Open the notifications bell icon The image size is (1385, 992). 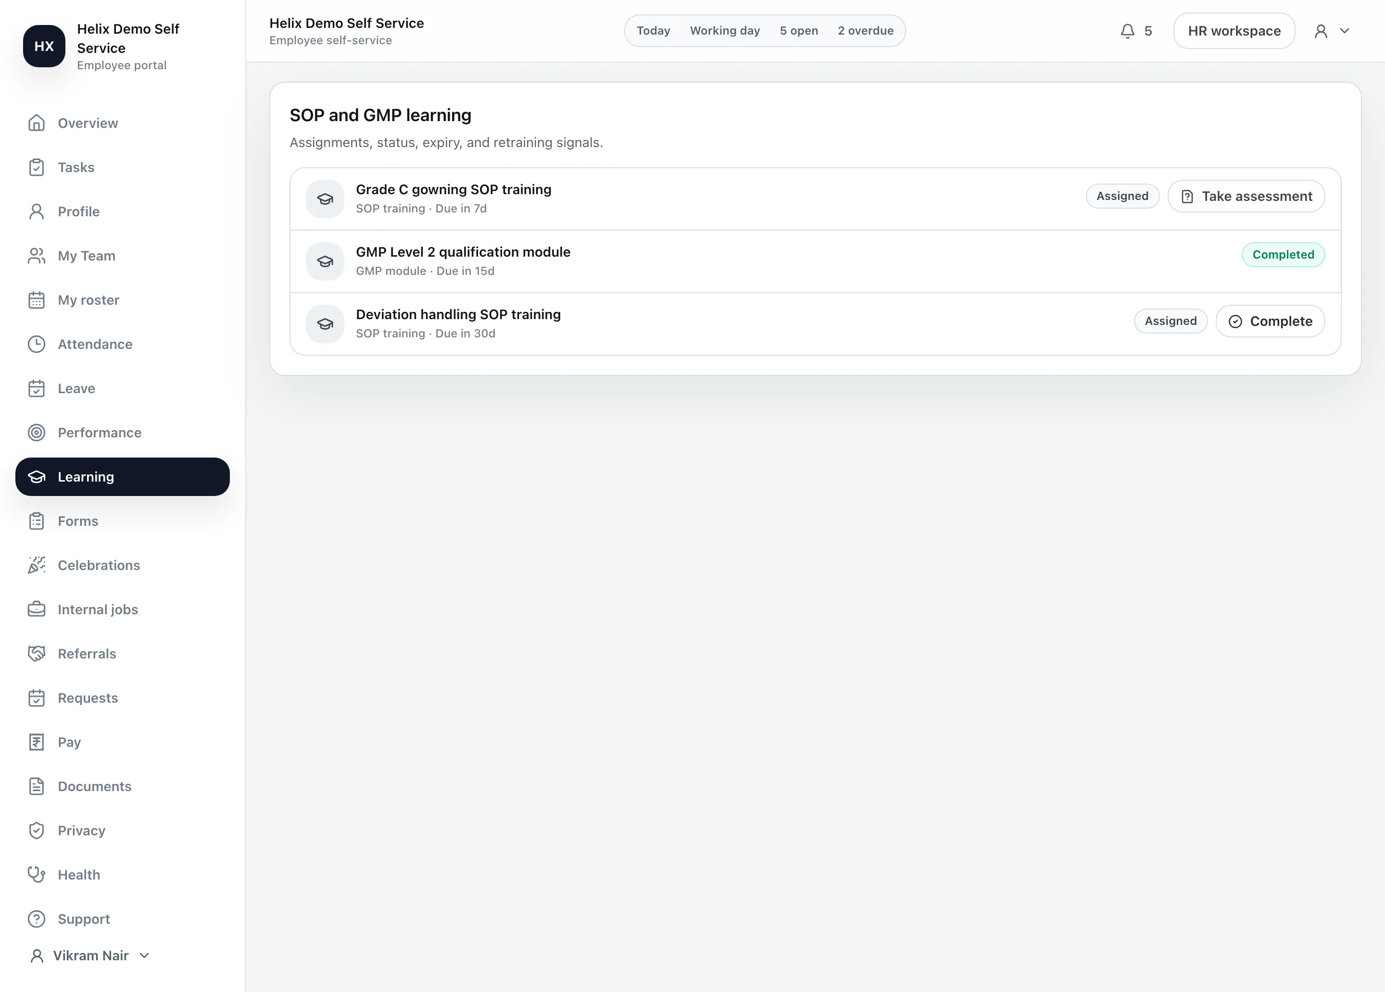[x=1128, y=31]
